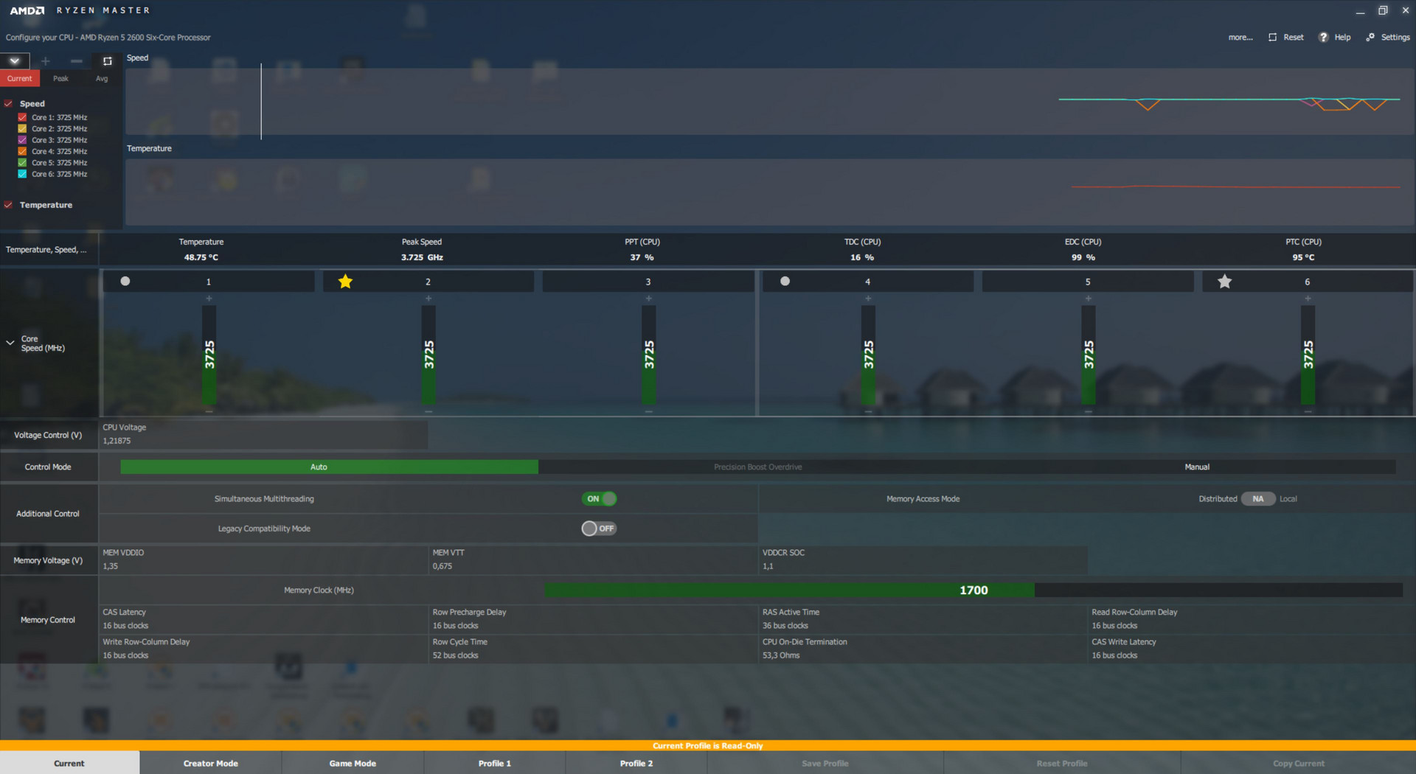Open Help via question mark icon
The height and width of the screenshot is (774, 1416).
[1323, 38]
